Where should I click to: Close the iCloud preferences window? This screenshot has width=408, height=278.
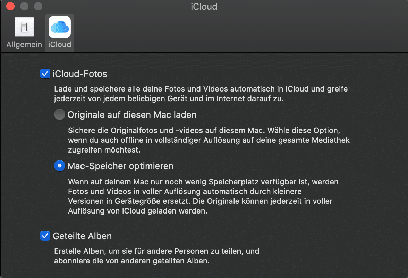10,6
